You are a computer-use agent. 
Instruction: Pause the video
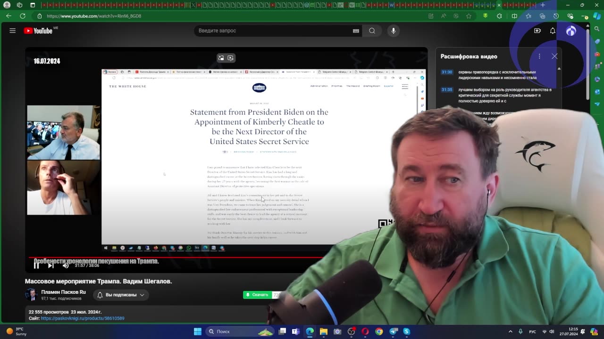click(36, 266)
